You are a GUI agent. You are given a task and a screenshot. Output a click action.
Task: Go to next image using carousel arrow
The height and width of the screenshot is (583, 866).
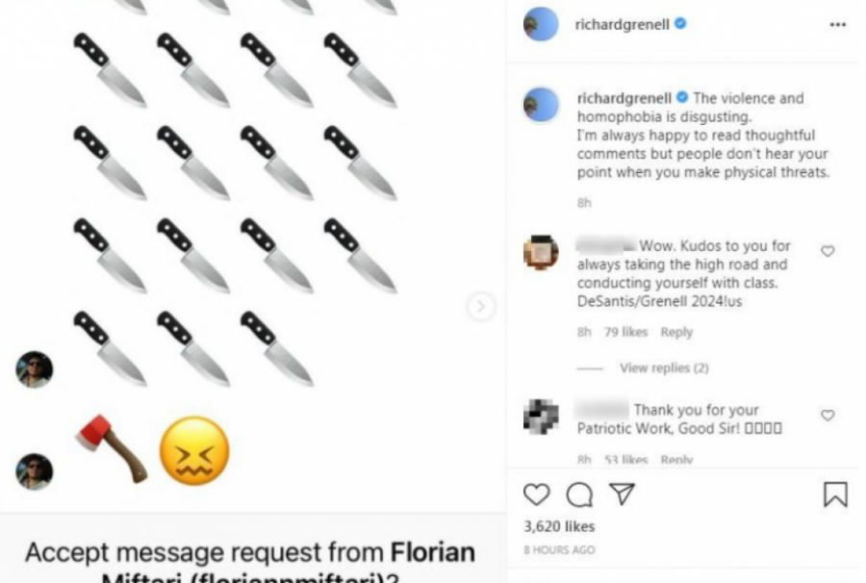coord(481,307)
